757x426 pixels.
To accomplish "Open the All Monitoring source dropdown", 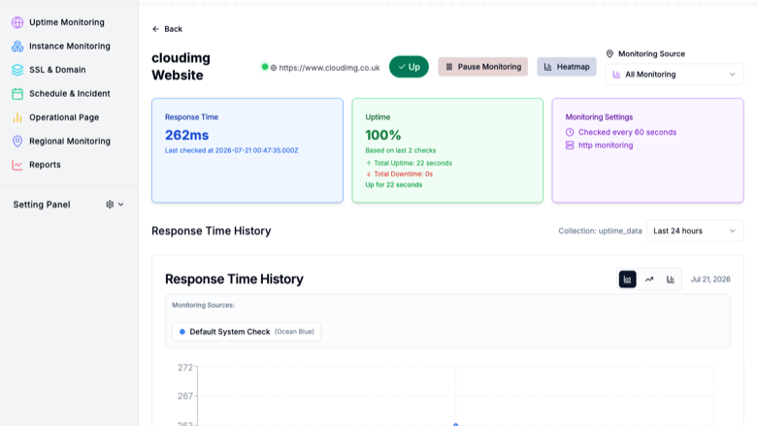I will [675, 75].
